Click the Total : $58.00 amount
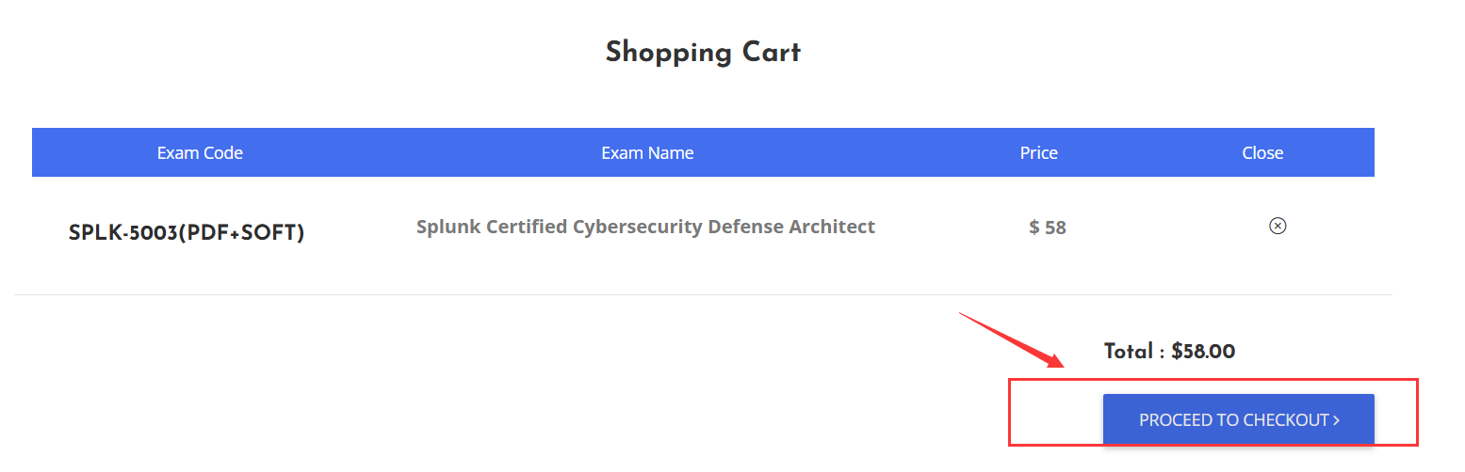The height and width of the screenshot is (472, 1465). pyautogui.click(x=1169, y=352)
